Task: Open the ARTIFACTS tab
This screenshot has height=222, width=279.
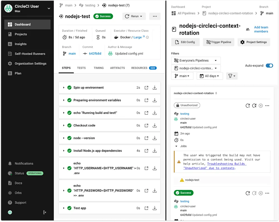Action: 117,68
